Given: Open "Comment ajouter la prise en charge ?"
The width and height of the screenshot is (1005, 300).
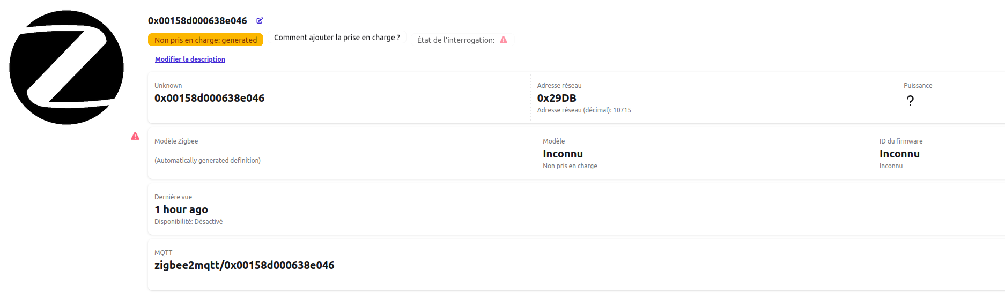Looking at the screenshot, I should pyautogui.click(x=337, y=37).
